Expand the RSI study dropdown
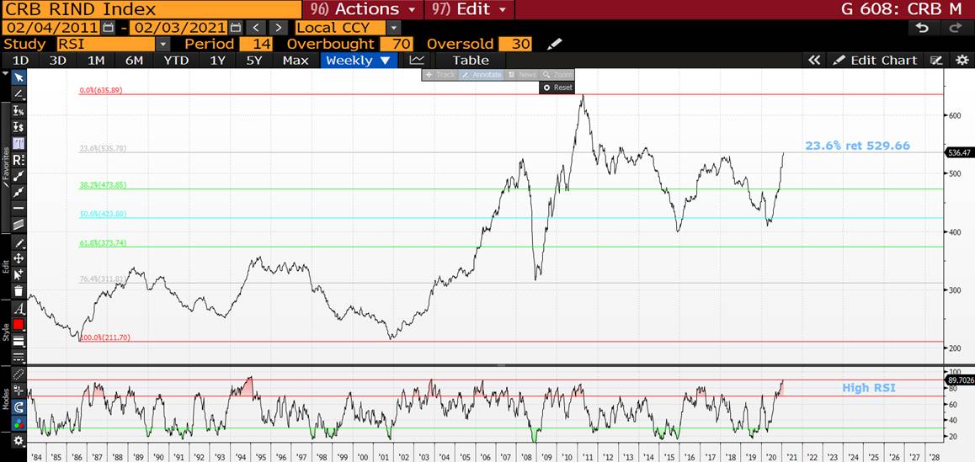975x462 pixels. 162,44
